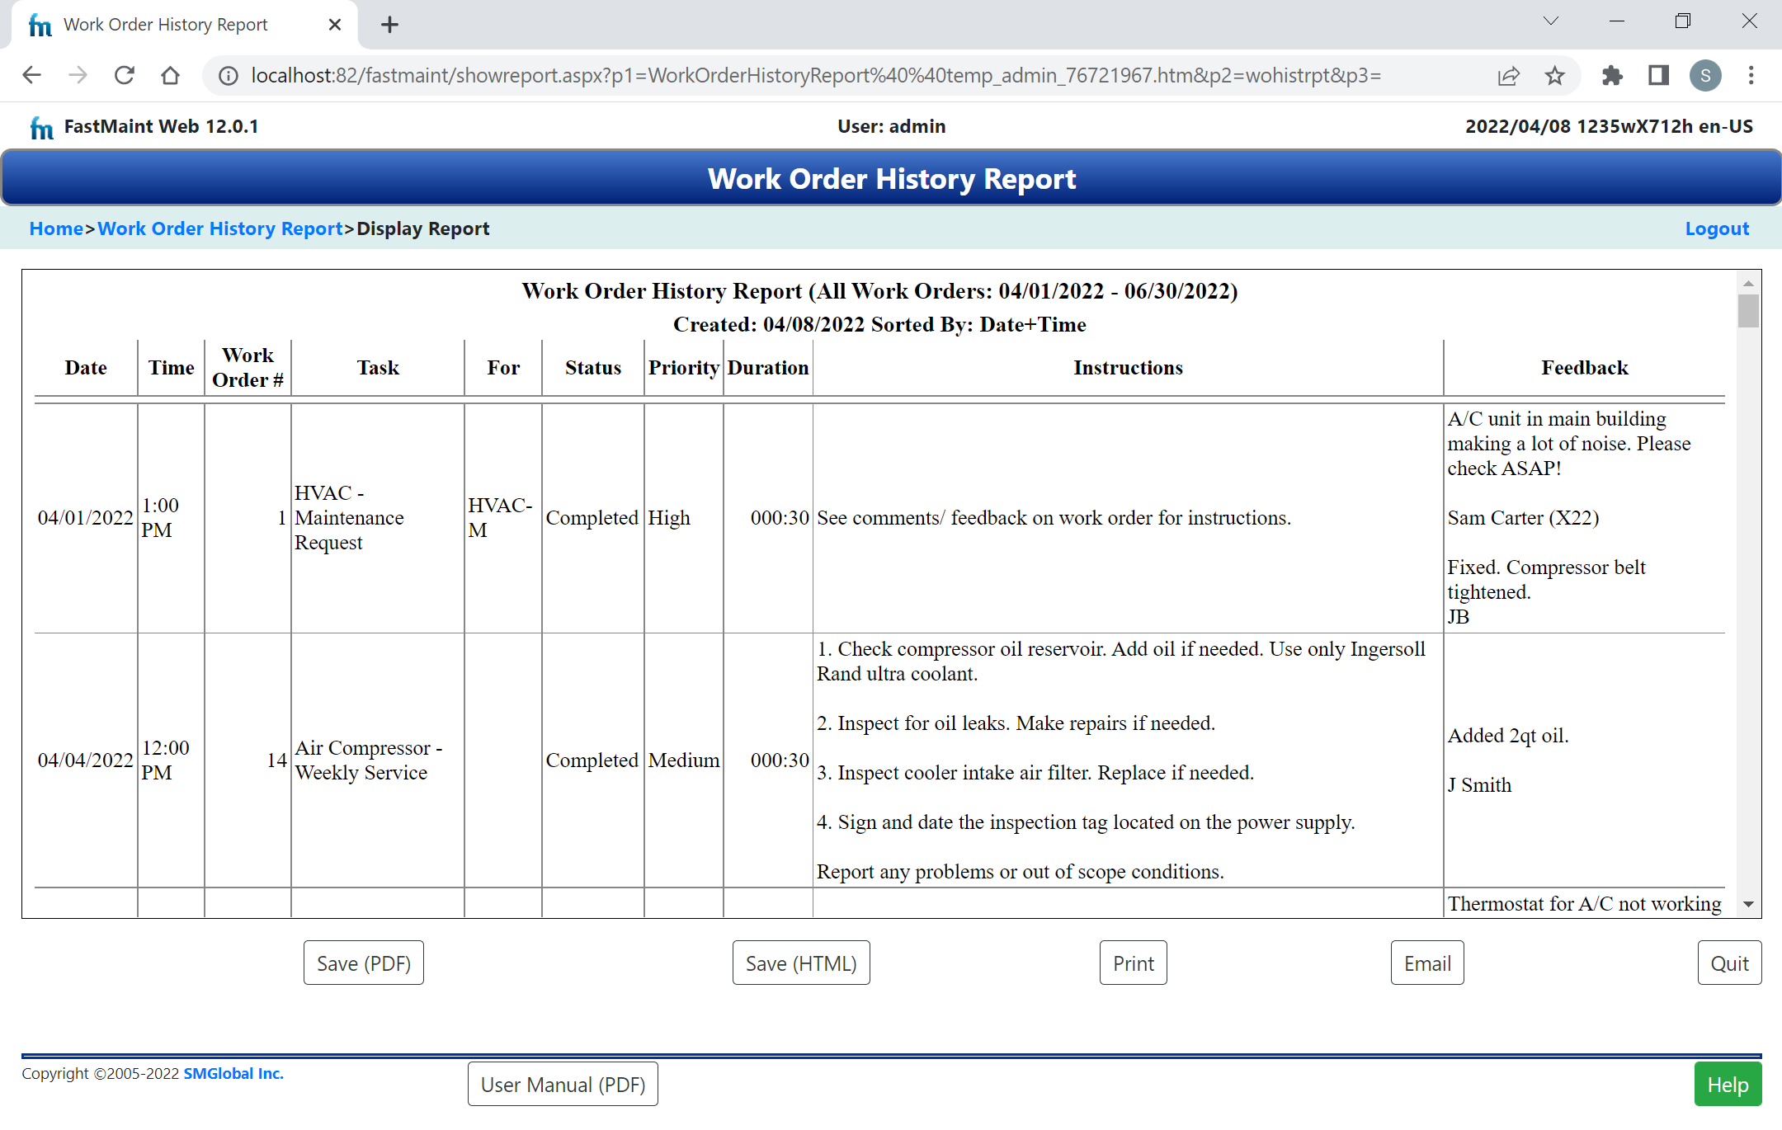
Task: Email the report
Action: point(1427,963)
